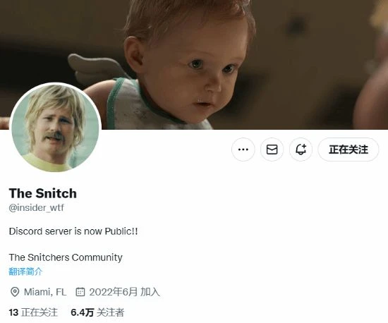Click the calendar joined-date icon

click(x=80, y=292)
